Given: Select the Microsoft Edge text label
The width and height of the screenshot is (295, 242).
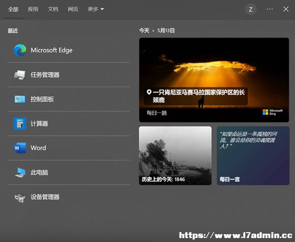Looking at the screenshot, I should [52, 50].
